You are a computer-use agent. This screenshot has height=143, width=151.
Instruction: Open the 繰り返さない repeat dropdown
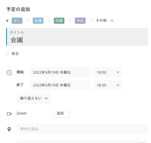[x=34, y=98]
